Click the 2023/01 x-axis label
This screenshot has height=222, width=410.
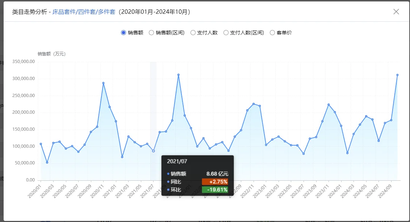point(260,191)
